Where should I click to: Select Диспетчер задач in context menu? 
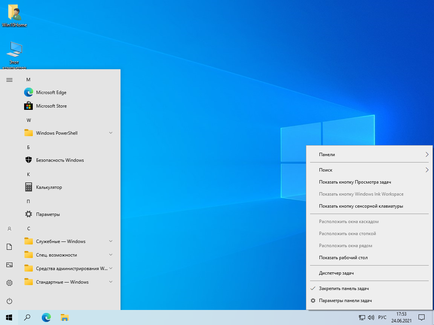(x=336, y=273)
